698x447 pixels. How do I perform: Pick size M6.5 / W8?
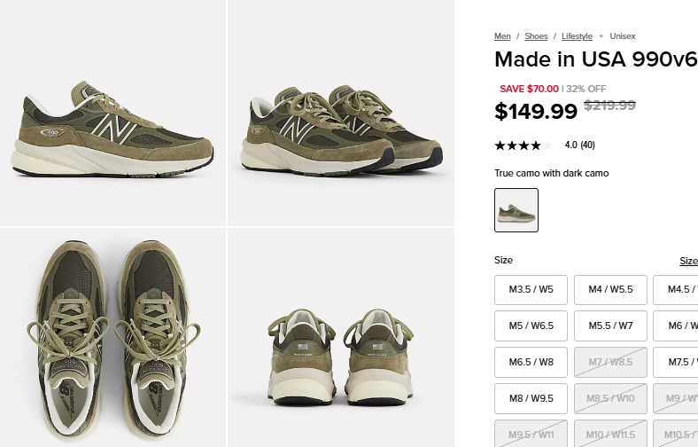531,362
